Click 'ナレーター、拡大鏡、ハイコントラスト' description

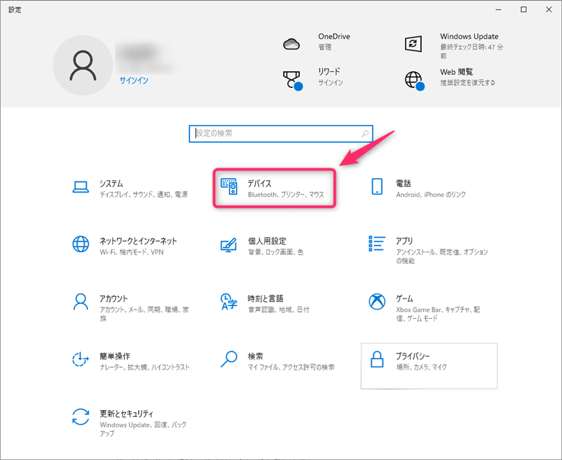click(x=144, y=367)
